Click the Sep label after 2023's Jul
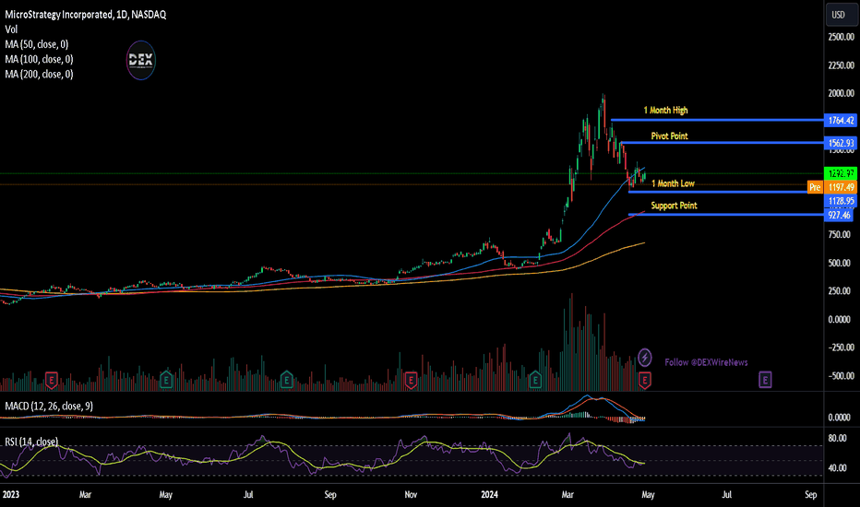The height and width of the screenshot is (507, 860). click(330, 494)
